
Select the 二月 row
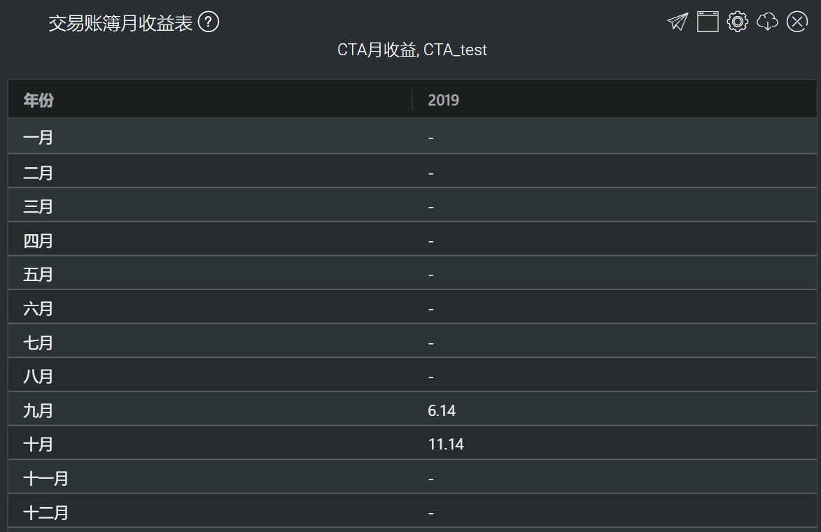(412, 172)
